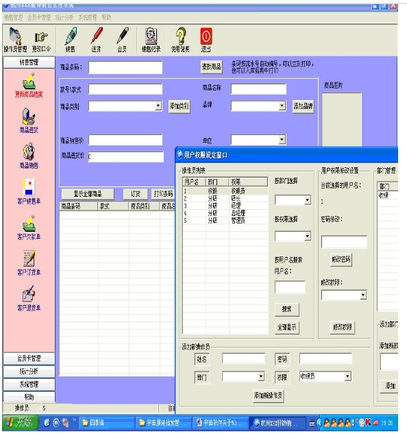The height and width of the screenshot is (434, 407).
Task: Open the 统计分析 menu
Action: [64, 17]
